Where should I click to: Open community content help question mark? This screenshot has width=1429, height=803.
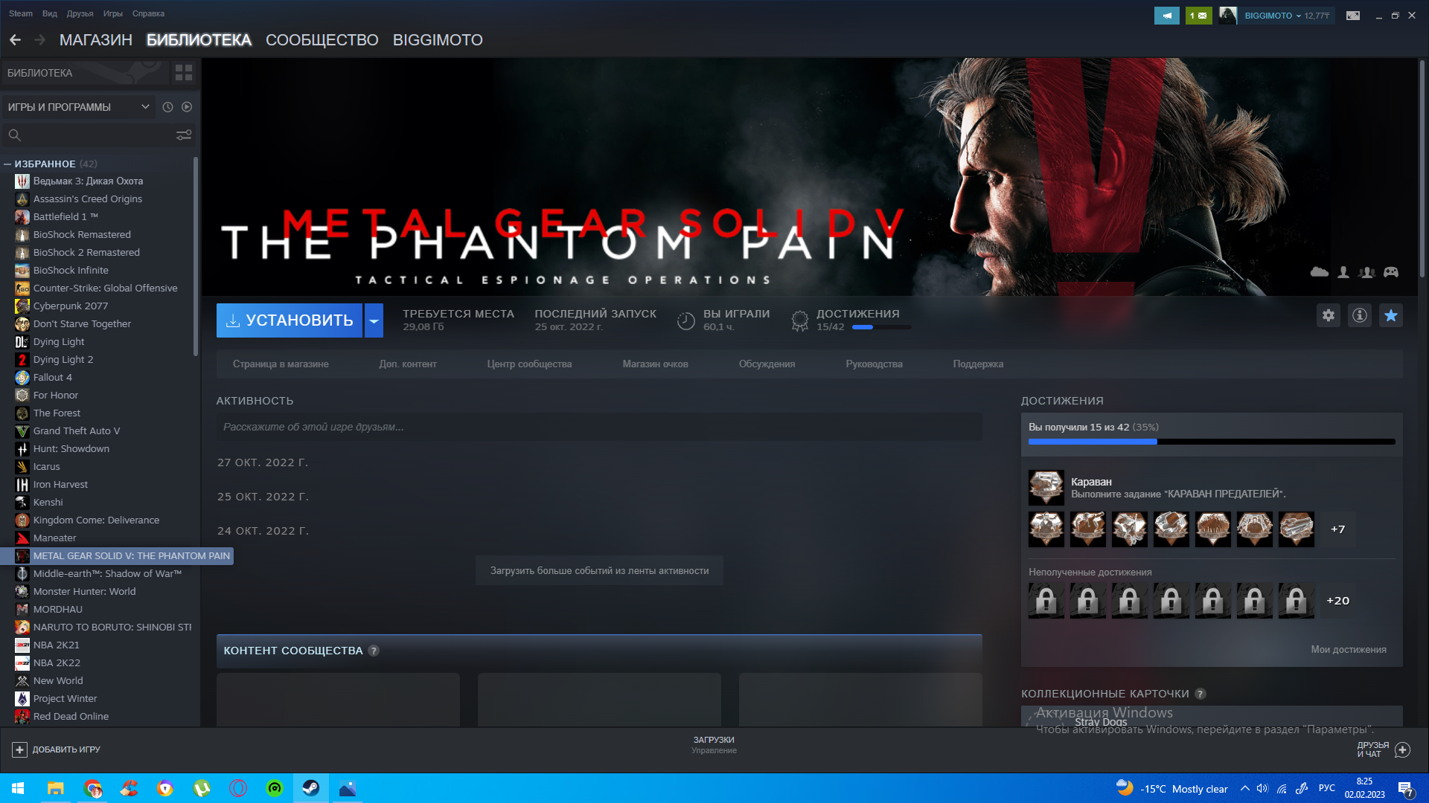[374, 651]
